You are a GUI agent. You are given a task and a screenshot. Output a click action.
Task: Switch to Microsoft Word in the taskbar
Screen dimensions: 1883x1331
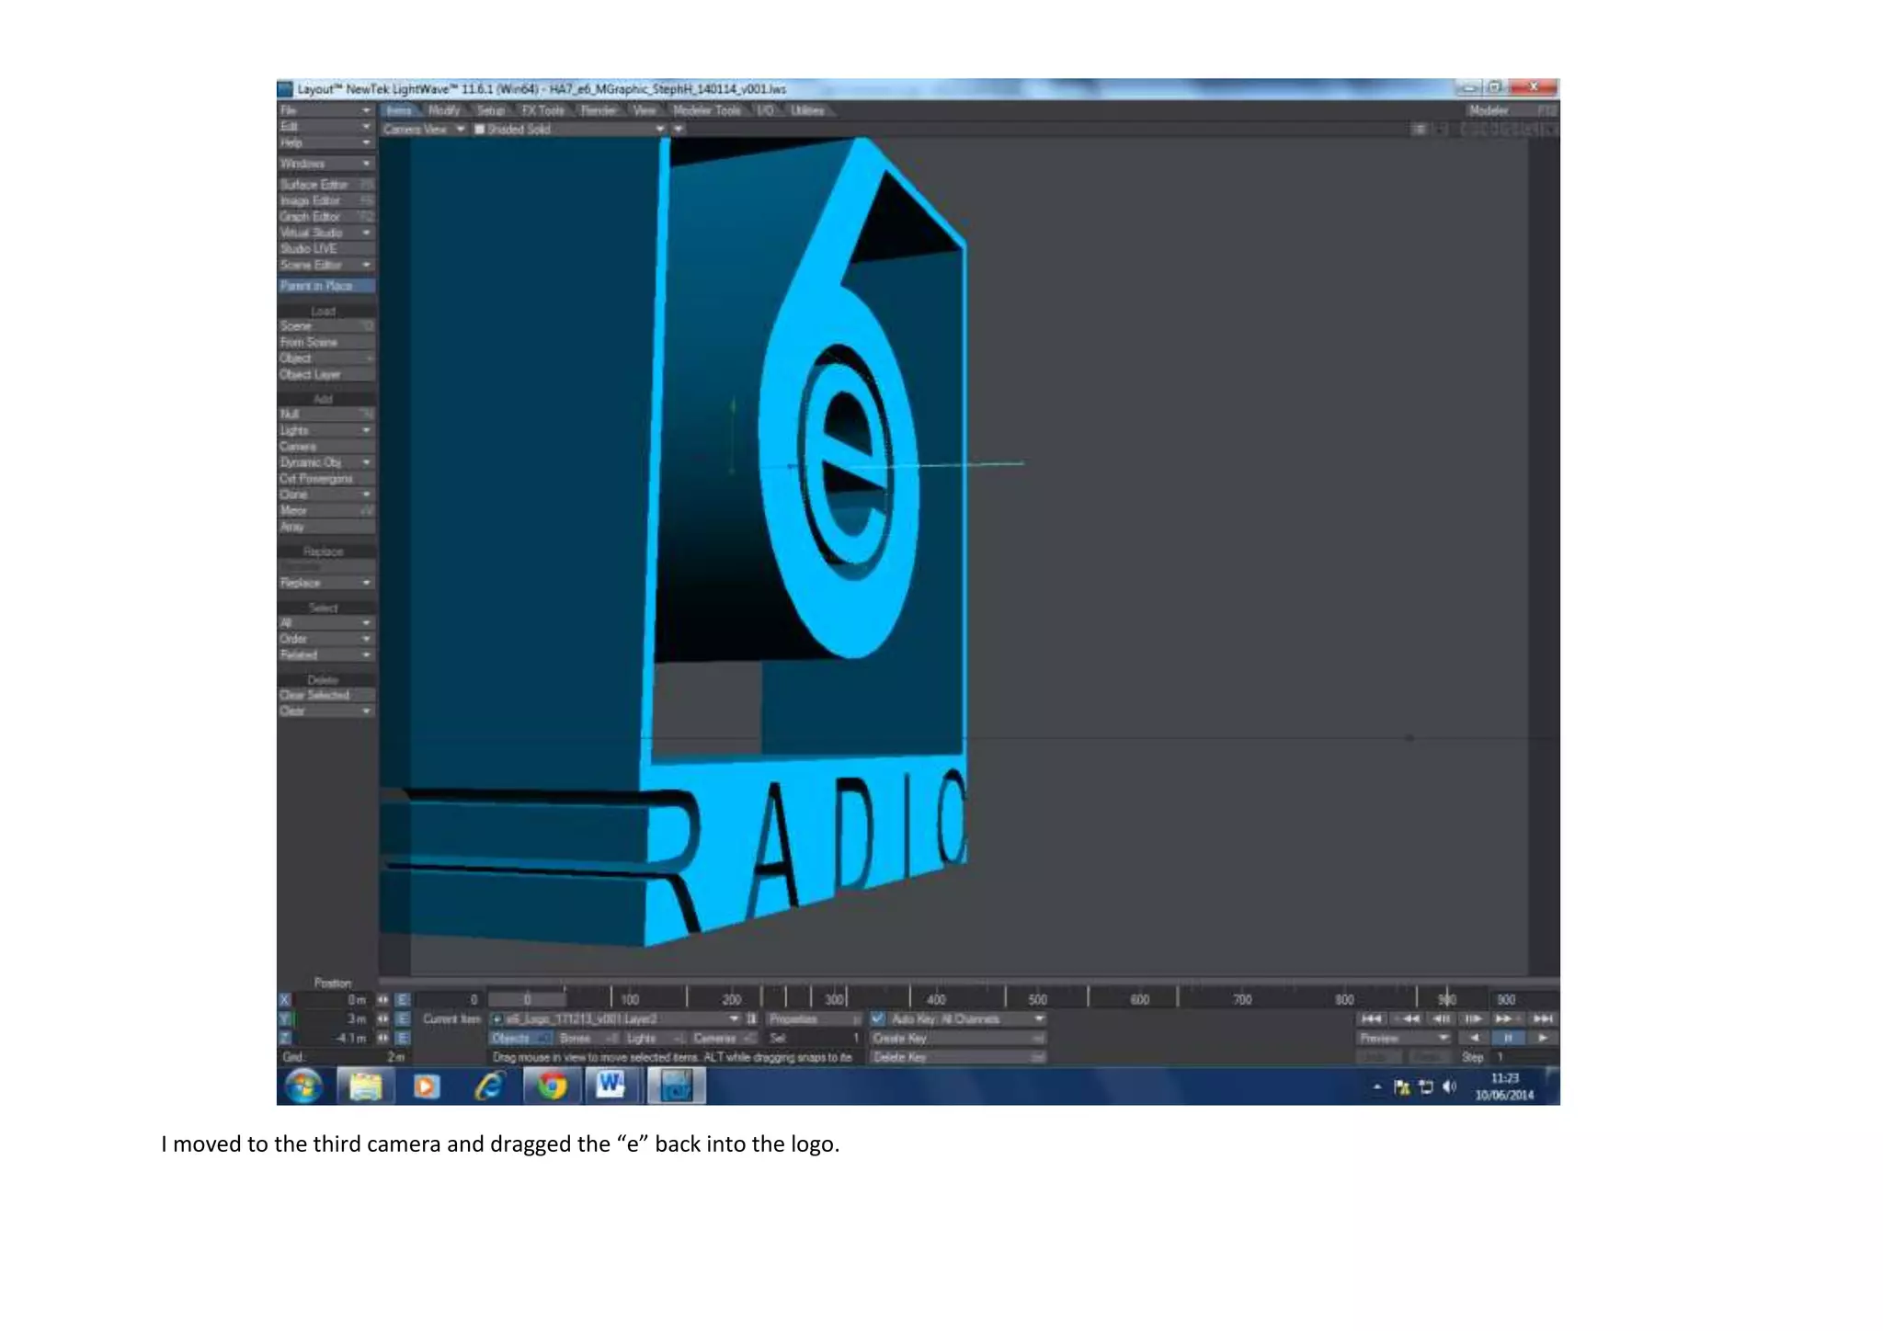tap(611, 1086)
